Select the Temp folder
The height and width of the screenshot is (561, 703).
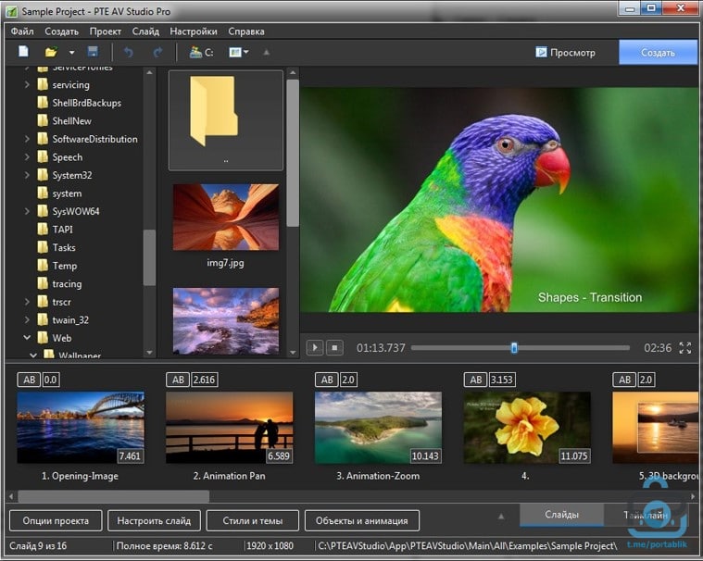click(57, 266)
